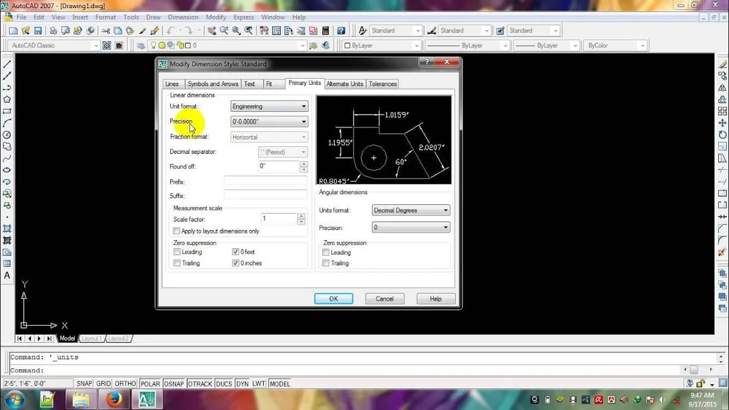The width and height of the screenshot is (729, 410).
Task: Uncheck the 0 inches checkbox
Action: (x=236, y=263)
